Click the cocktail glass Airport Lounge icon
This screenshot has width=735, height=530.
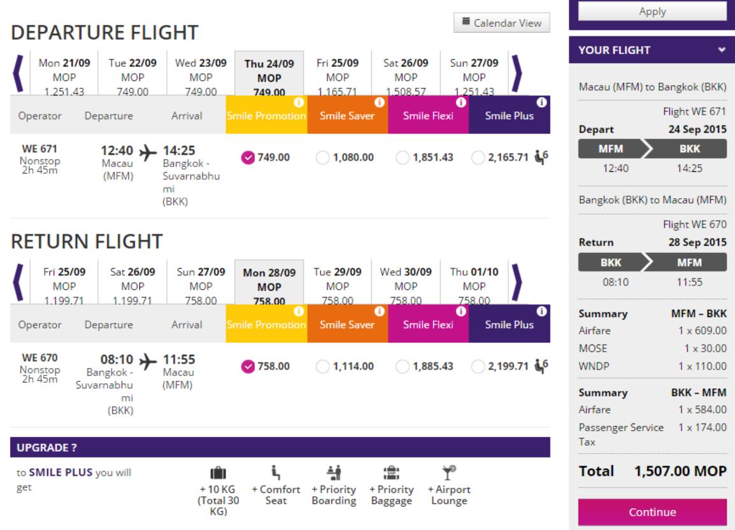[x=448, y=472]
